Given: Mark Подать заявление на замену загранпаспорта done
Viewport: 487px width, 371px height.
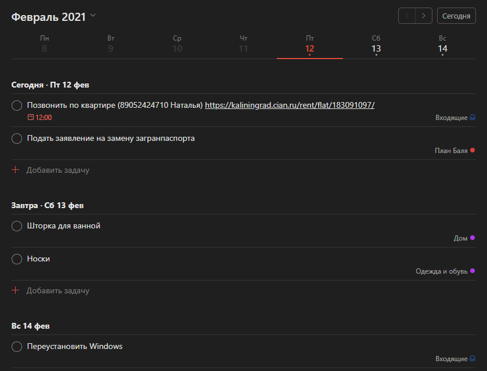Looking at the screenshot, I should [17, 139].
